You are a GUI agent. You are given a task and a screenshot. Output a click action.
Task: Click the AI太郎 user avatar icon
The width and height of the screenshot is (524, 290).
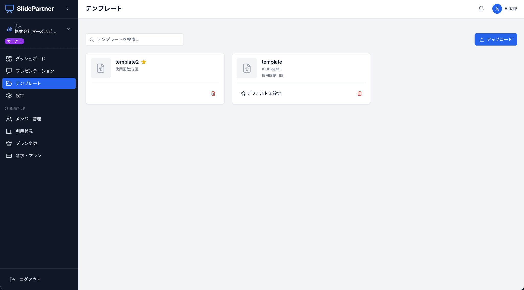tap(497, 9)
